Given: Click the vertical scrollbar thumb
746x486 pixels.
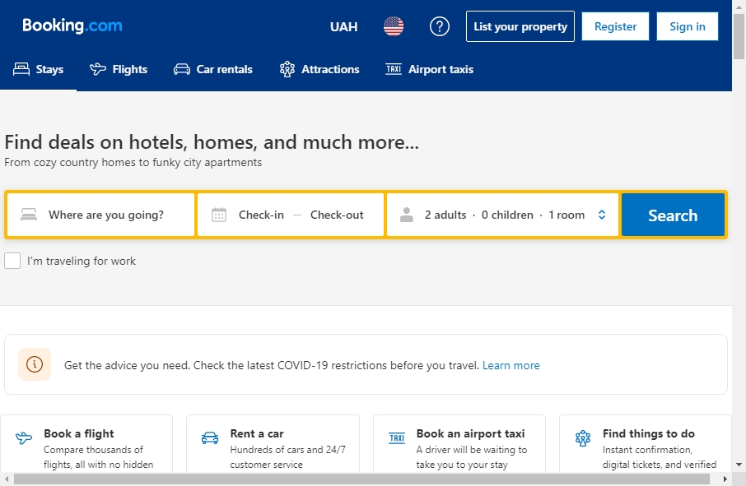Looking at the screenshot, I should point(739,36).
